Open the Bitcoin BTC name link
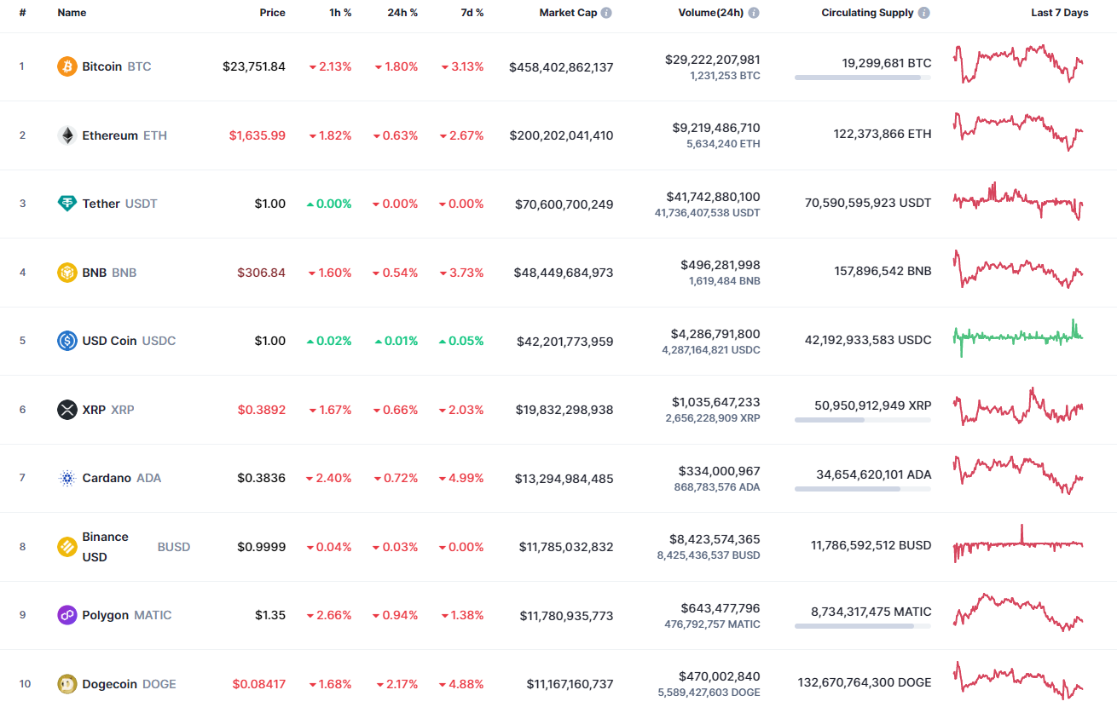 (x=104, y=66)
